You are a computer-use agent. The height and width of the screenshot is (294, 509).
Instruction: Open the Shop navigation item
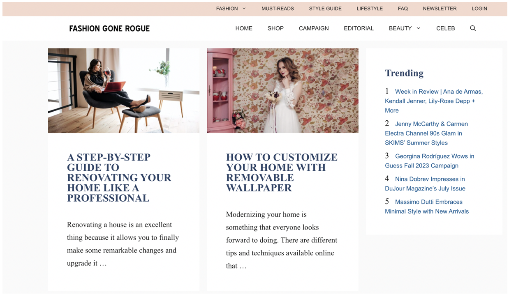(x=275, y=28)
